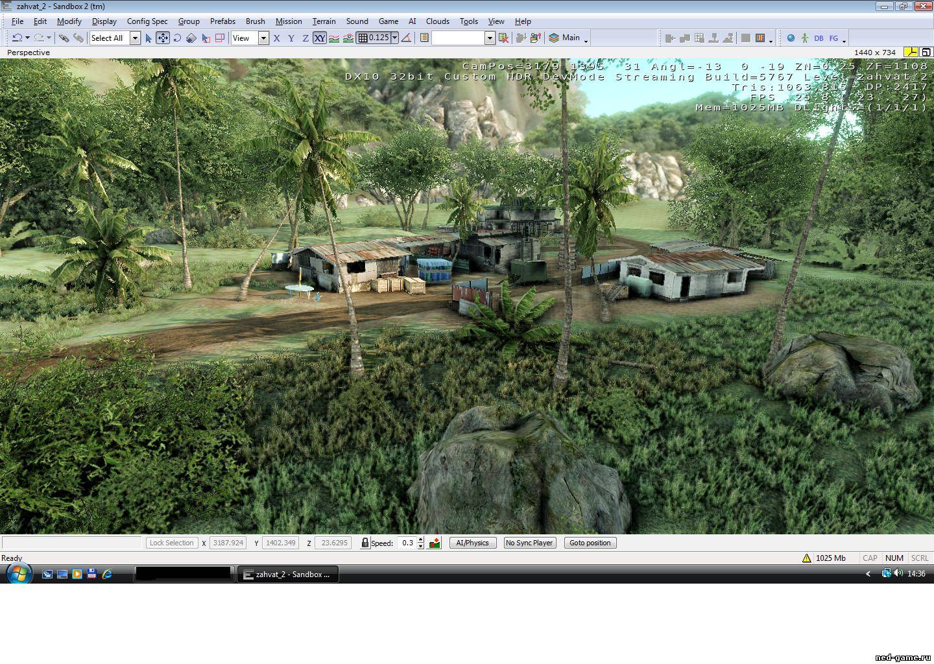
Task: Click the Z coordinate field 23.6295
Action: pos(333,543)
